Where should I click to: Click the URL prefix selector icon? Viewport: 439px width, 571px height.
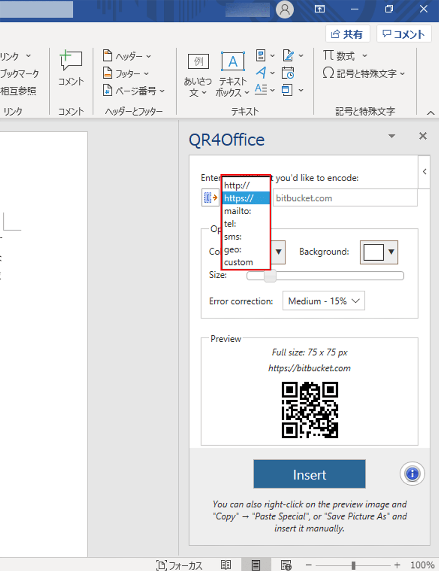(210, 198)
